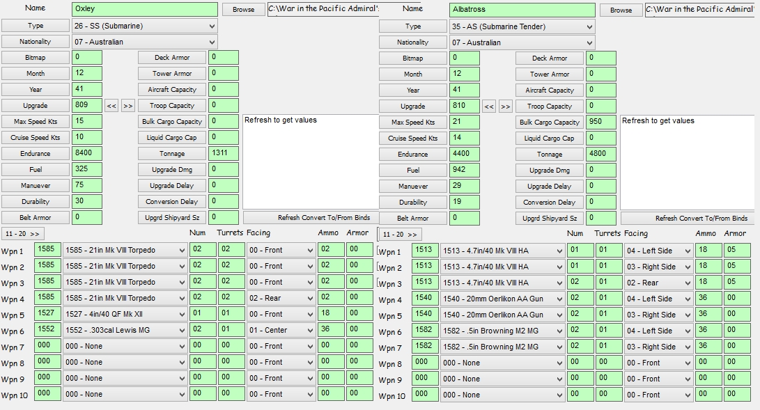Image resolution: width=760 pixels, height=410 pixels.
Task: Open Oxley Wpn 4 Rear facing dropdown
Action: (281, 298)
